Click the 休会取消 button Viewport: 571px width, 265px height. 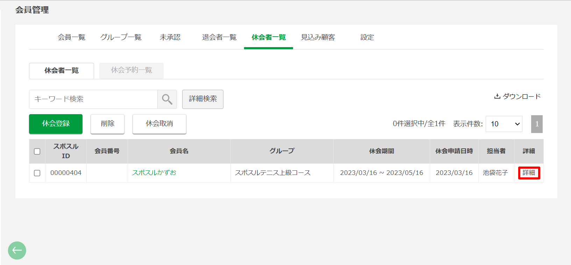pos(159,124)
